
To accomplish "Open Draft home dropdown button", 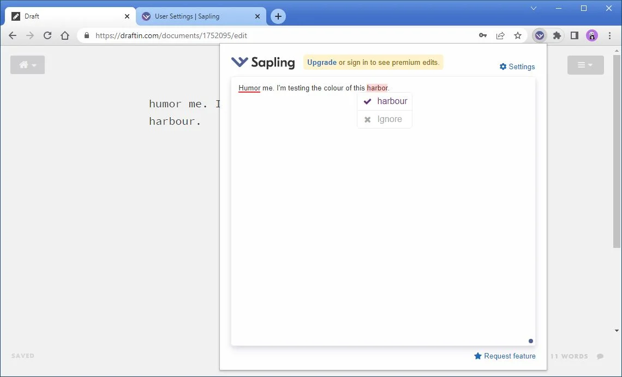I will click(x=27, y=65).
